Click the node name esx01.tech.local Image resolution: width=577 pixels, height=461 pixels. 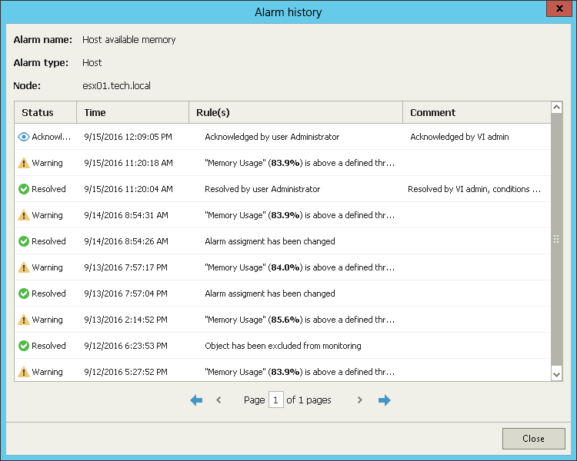click(116, 85)
